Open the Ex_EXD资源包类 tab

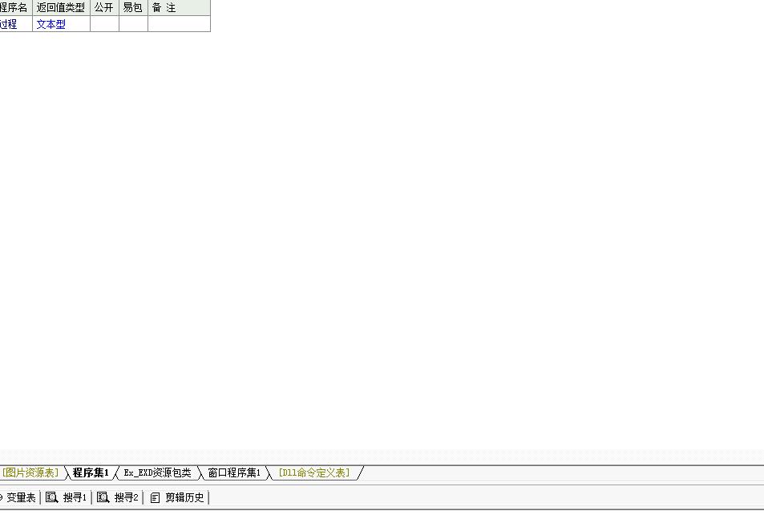pyautogui.click(x=157, y=472)
